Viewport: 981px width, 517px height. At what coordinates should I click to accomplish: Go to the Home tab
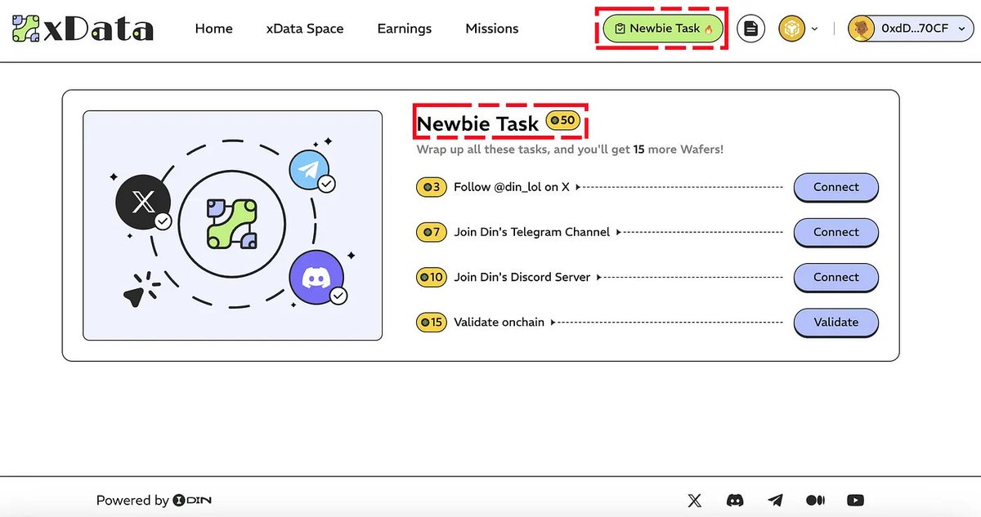[x=214, y=29]
